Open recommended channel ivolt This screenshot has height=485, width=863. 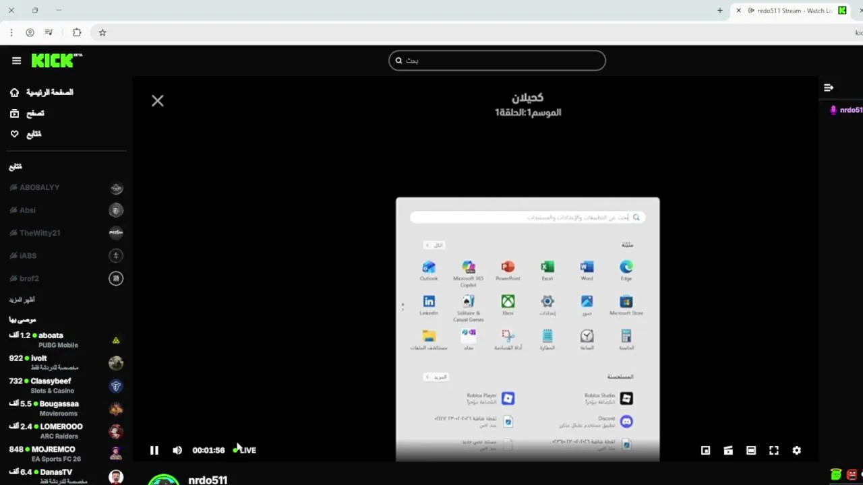point(65,363)
